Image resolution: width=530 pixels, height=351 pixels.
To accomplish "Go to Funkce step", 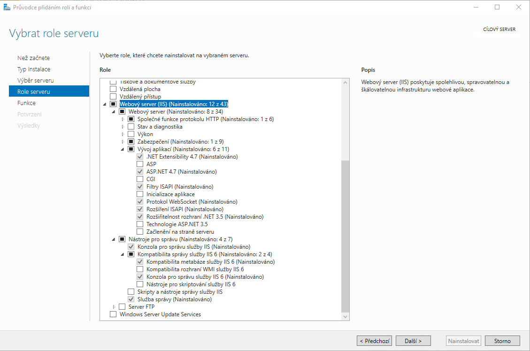I will 26,103.
